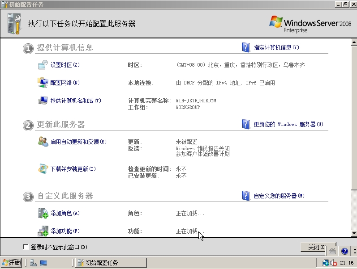Click the server icon beside 添加角色
357x269 pixels.
click(x=43, y=213)
